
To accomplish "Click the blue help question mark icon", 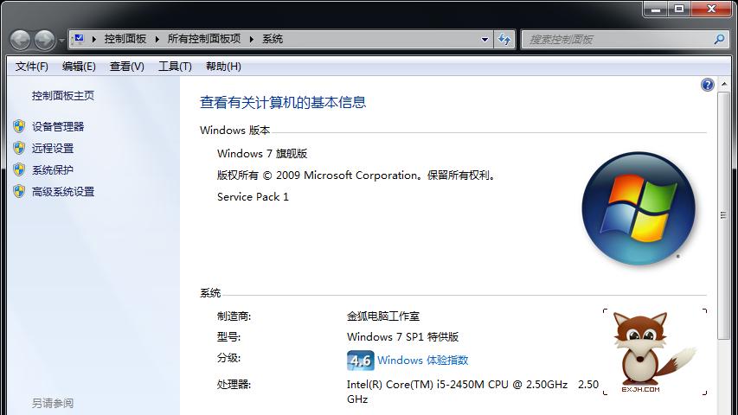I will click(x=708, y=85).
